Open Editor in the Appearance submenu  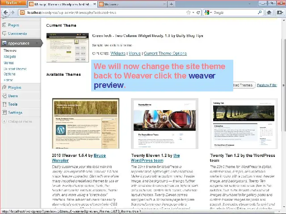point(8,80)
